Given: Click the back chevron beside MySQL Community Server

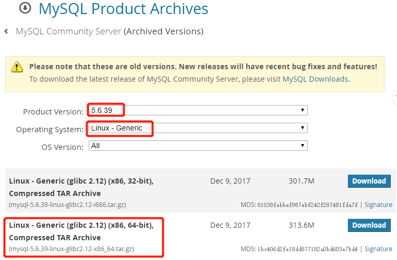Looking at the screenshot, I should pyautogui.click(x=6, y=31).
